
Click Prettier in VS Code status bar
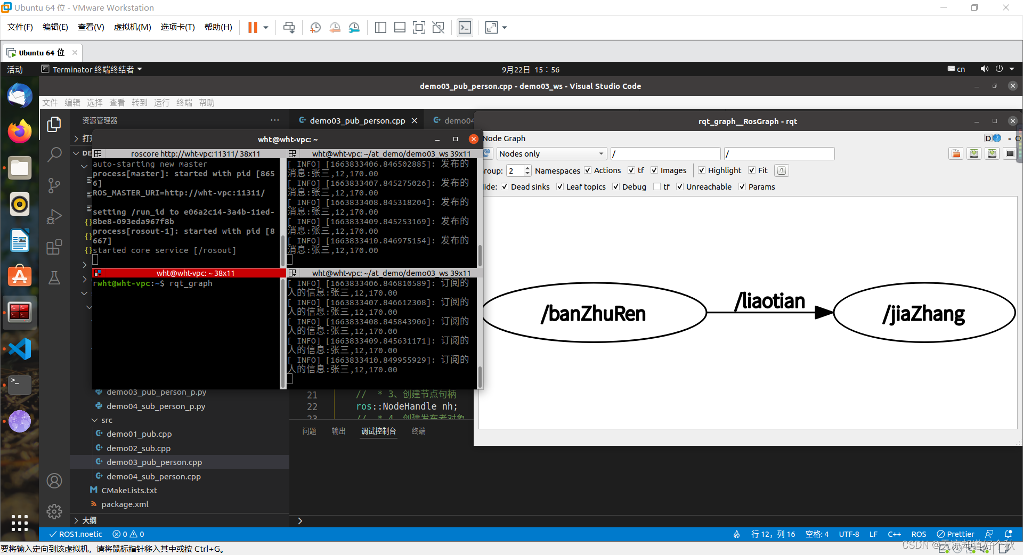(x=955, y=534)
